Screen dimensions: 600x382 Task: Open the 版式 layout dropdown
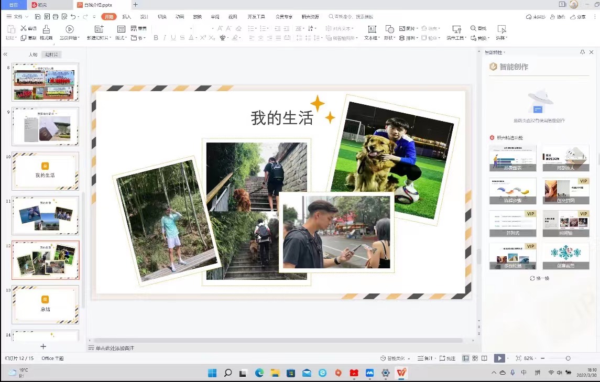(x=121, y=38)
